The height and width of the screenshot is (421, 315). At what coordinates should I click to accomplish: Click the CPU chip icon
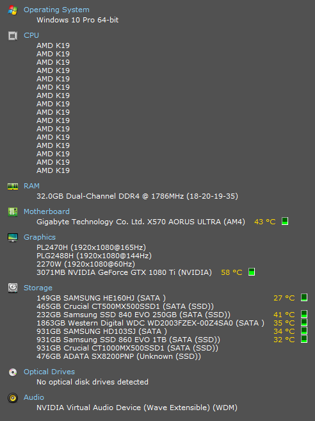(13, 35)
